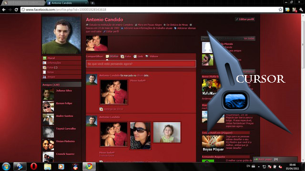Viewport: 305px width, 171px height.
Task: Click the Fotos icon in sidebar
Action: pos(44,67)
